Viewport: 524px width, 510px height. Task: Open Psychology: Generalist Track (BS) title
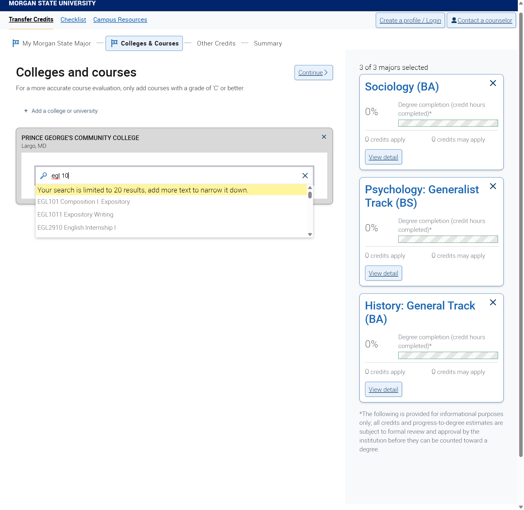pos(422,196)
